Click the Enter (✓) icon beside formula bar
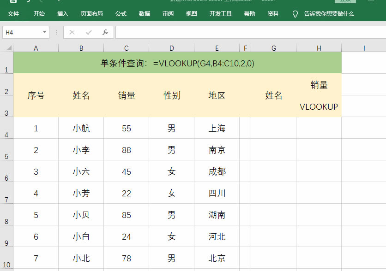386x271 pixels. pos(88,32)
